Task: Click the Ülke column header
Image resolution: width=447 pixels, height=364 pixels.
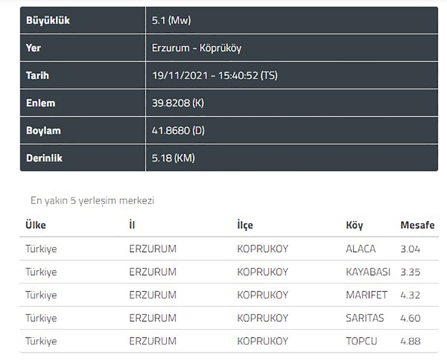Action: click(x=36, y=225)
